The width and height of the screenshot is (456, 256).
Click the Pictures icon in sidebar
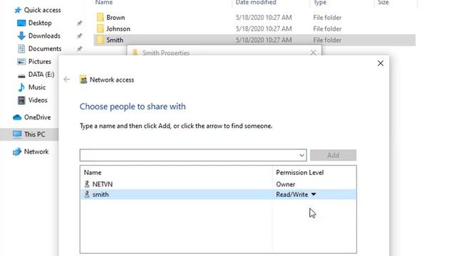(x=21, y=62)
